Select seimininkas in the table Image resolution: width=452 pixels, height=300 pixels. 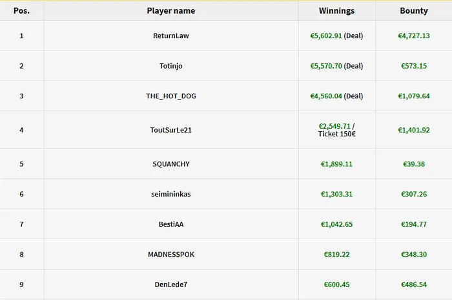pos(171,194)
